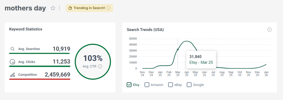Viewport: 283px width, 100px height.
Task: Open the three-dot options menu beside title
Action: click(x=59, y=8)
